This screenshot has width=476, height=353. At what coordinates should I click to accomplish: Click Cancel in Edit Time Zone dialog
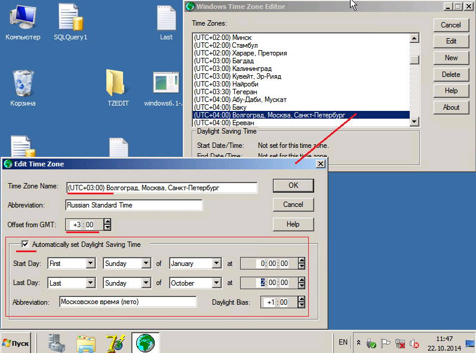point(293,205)
